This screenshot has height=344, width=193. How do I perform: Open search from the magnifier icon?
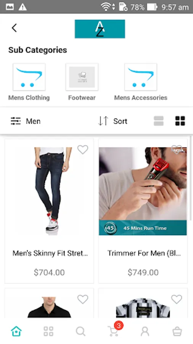[80, 331]
